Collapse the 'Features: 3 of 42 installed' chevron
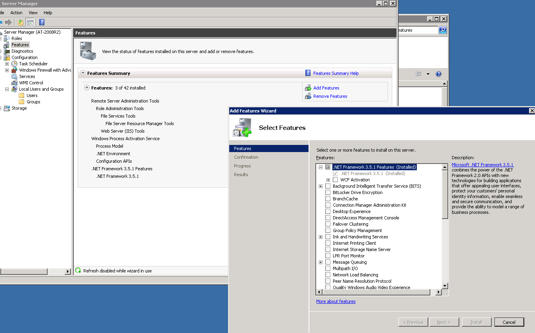Viewport: 535px width, 333px height. point(87,88)
